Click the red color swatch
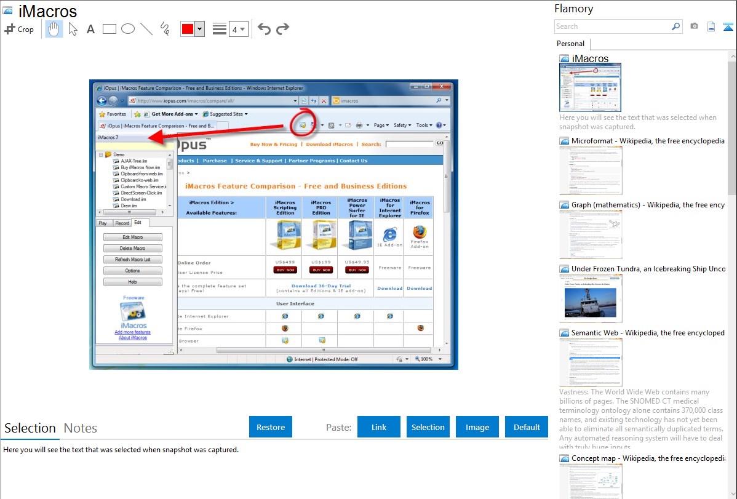 pos(188,29)
